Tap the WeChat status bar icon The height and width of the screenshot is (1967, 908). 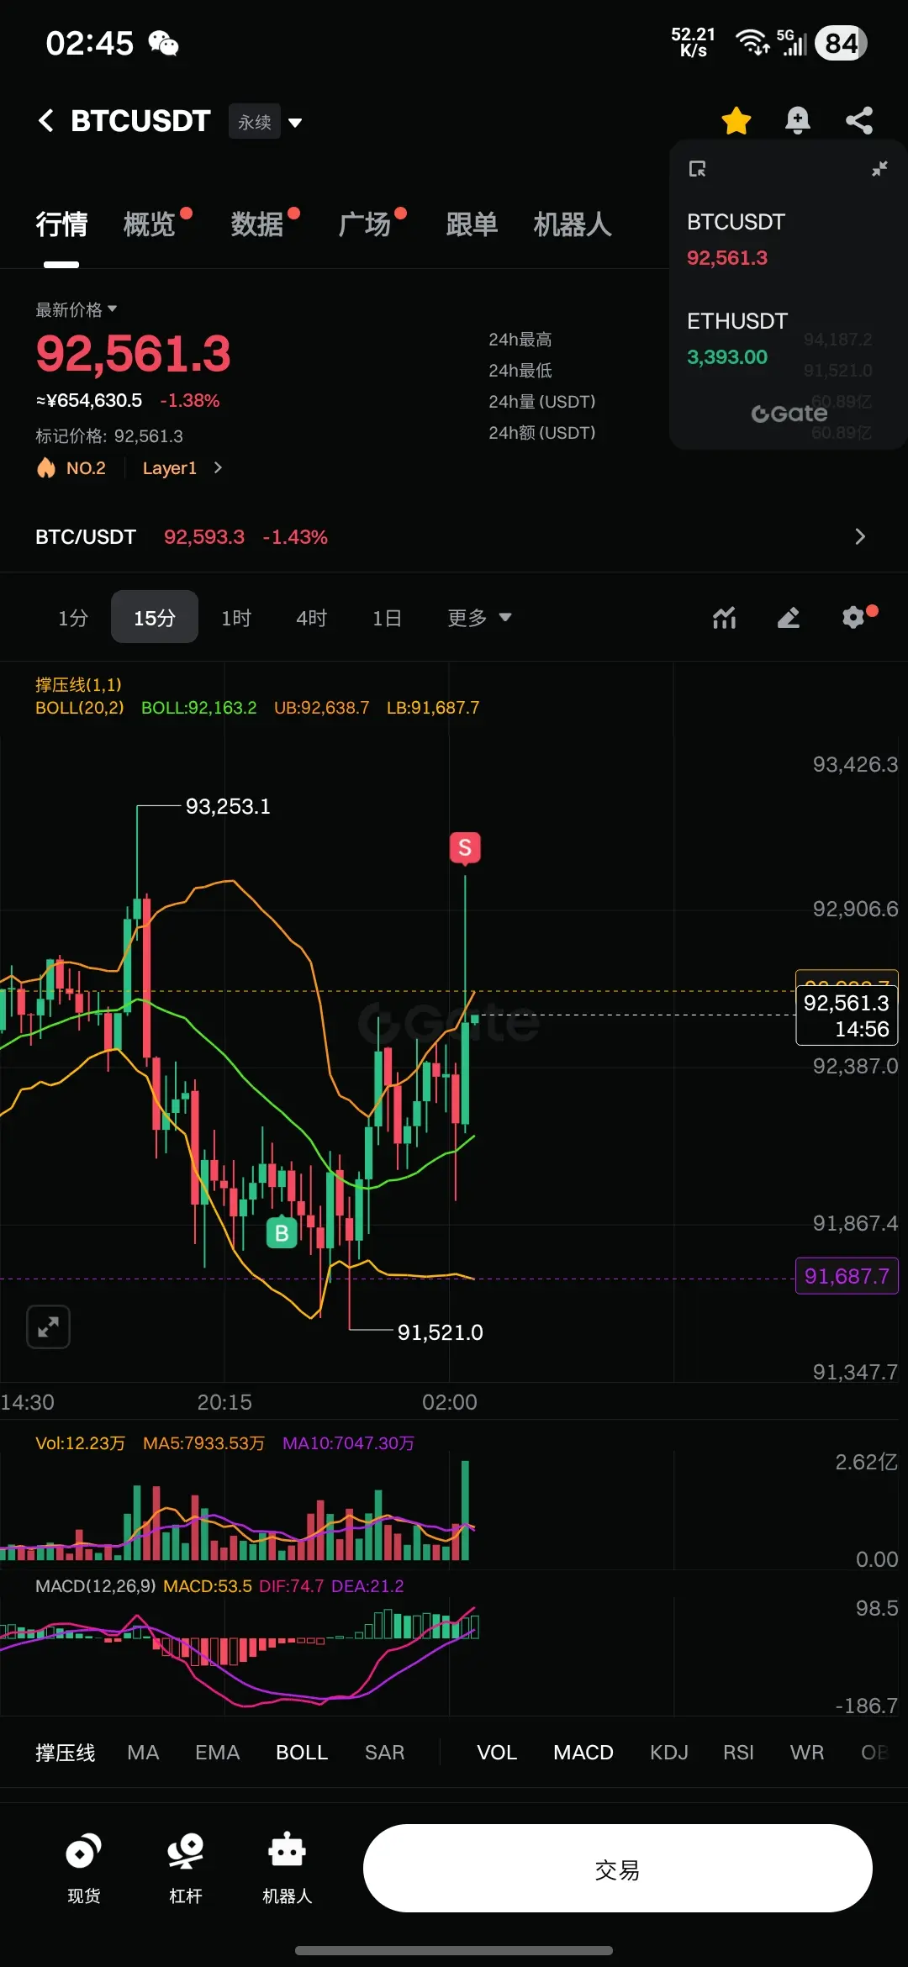tap(164, 43)
